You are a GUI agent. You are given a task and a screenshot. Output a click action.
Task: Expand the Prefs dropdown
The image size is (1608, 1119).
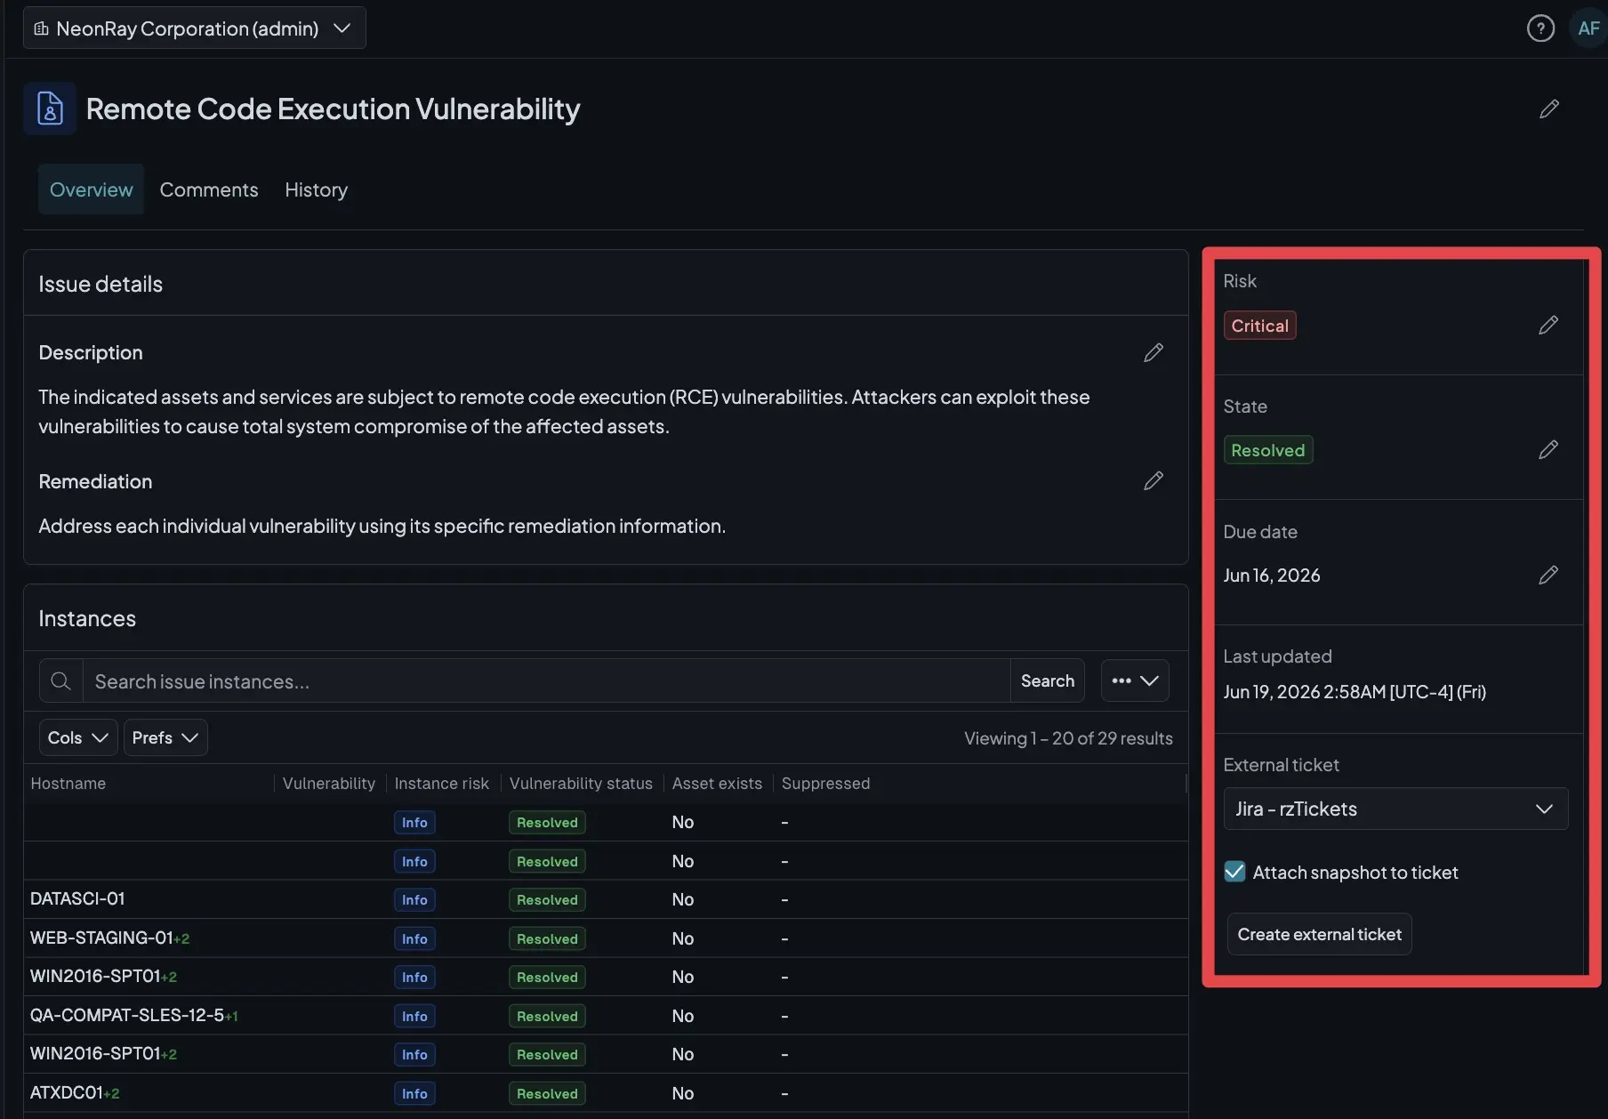[165, 737]
